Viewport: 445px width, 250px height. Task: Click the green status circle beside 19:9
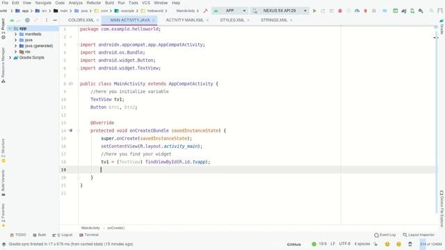[314, 244]
